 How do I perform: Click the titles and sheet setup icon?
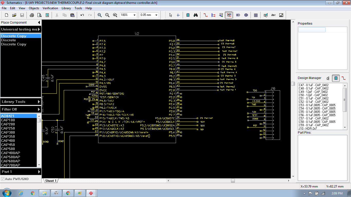[47, 15]
